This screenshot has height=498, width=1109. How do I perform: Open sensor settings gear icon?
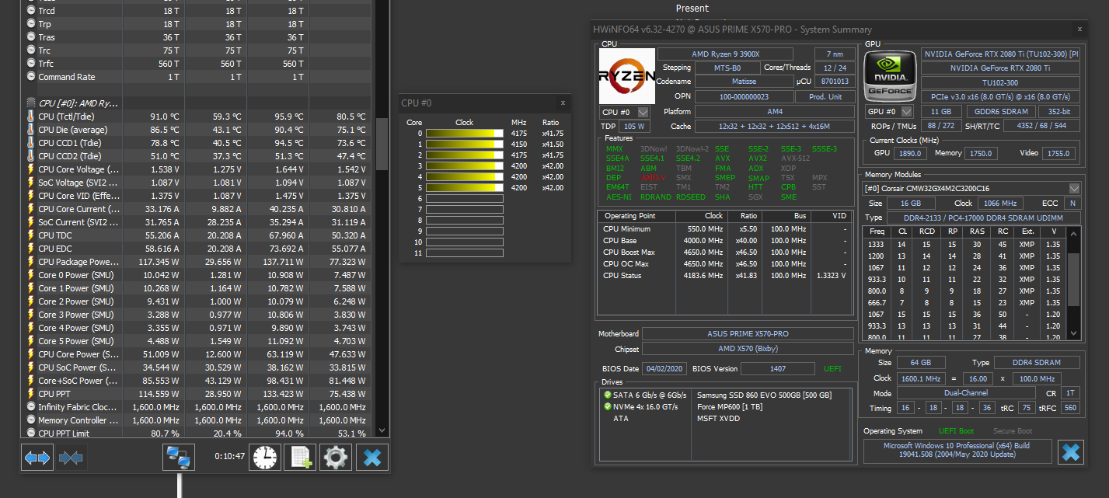[336, 458]
